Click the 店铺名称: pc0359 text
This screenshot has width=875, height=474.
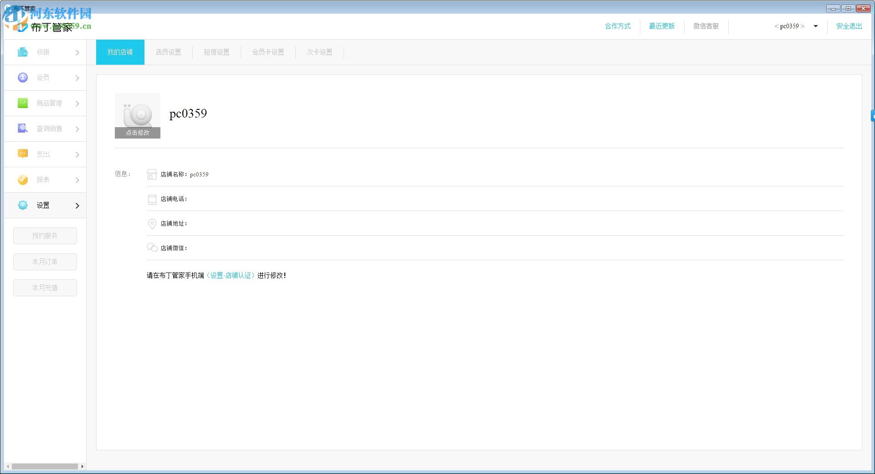coord(185,174)
